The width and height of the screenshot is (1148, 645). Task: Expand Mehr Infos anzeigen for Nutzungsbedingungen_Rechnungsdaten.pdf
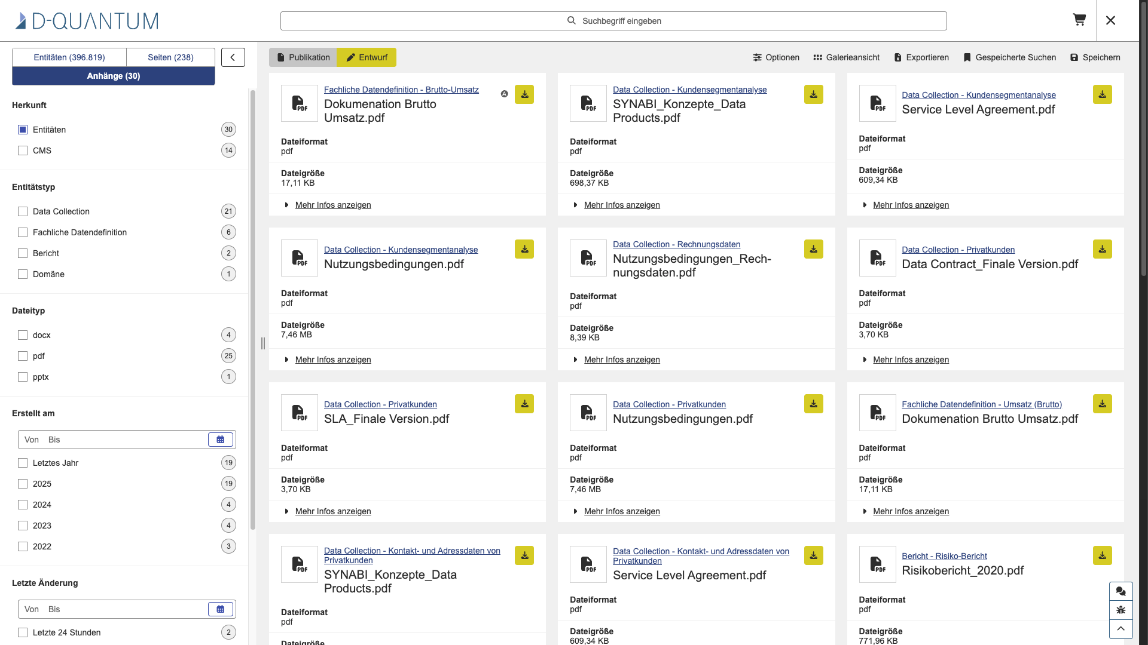[x=622, y=360]
